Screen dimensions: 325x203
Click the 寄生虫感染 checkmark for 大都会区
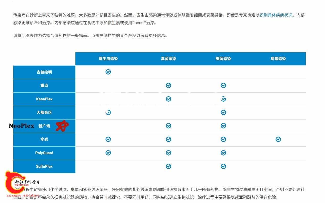[108, 112]
